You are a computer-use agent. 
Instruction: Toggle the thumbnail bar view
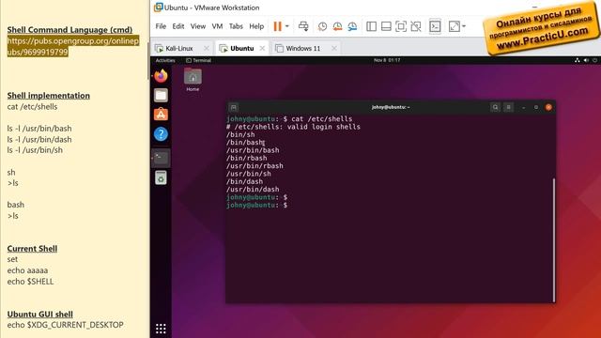386,26
